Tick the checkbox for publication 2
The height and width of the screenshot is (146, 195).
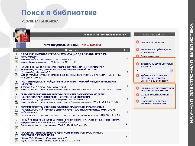[17, 70]
